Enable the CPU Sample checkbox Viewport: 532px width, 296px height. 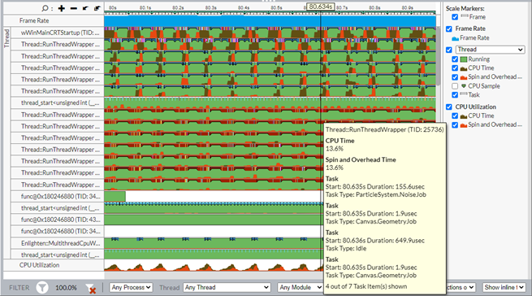(x=455, y=86)
